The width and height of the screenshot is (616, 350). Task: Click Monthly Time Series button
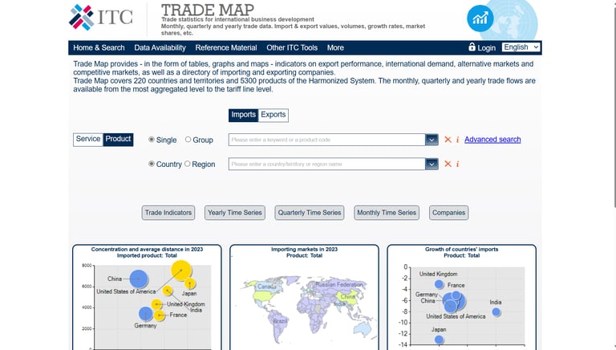tap(387, 213)
